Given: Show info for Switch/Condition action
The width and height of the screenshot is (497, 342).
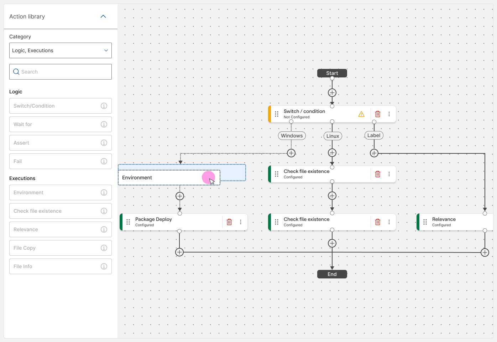Looking at the screenshot, I should 104,106.
